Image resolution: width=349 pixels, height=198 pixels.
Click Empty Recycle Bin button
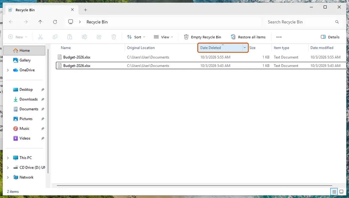pos(202,37)
